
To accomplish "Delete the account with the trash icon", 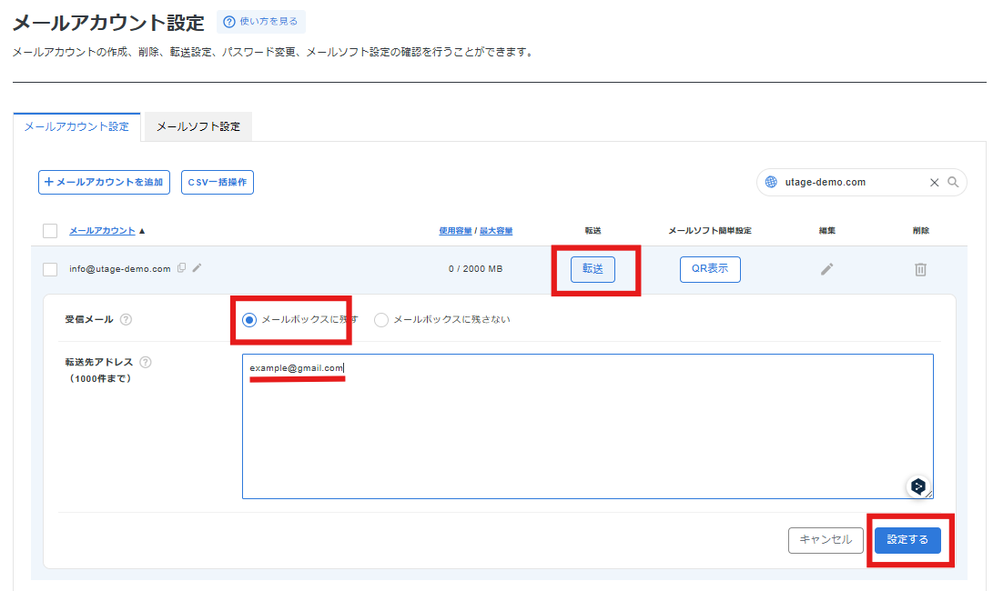I will (x=920, y=269).
